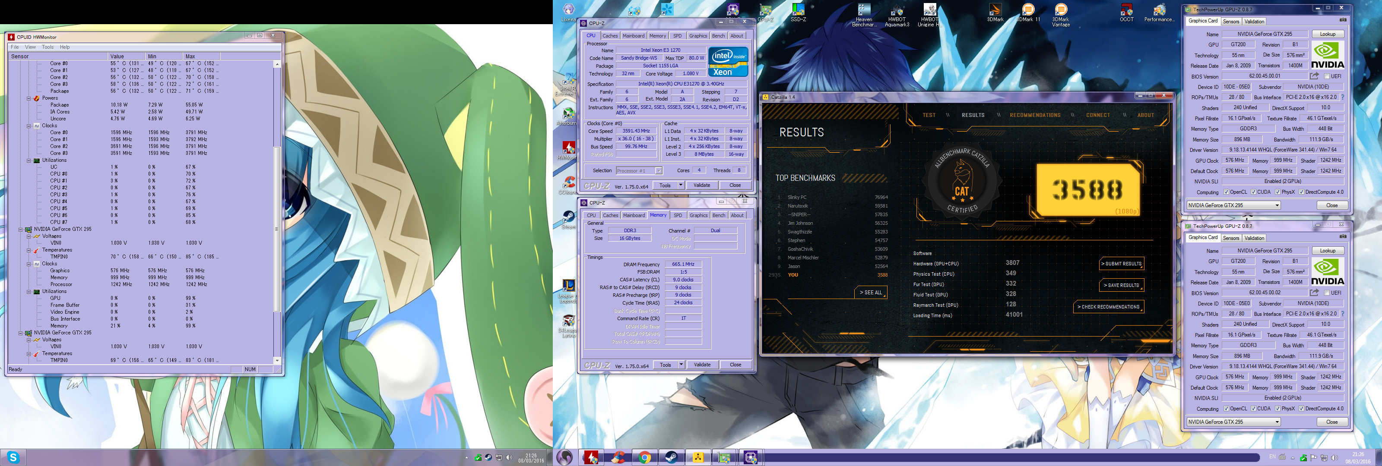Open the 3DMark 11 desktop shortcut
The height and width of the screenshot is (466, 1382).
pos(1028,13)
